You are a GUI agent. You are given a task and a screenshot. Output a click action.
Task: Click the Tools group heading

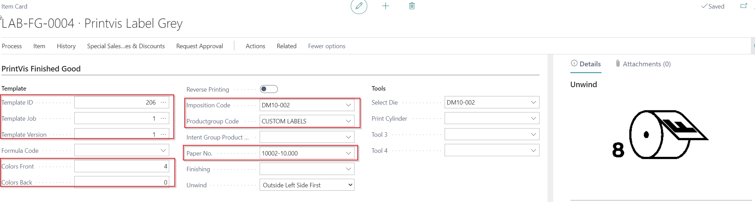379,88
